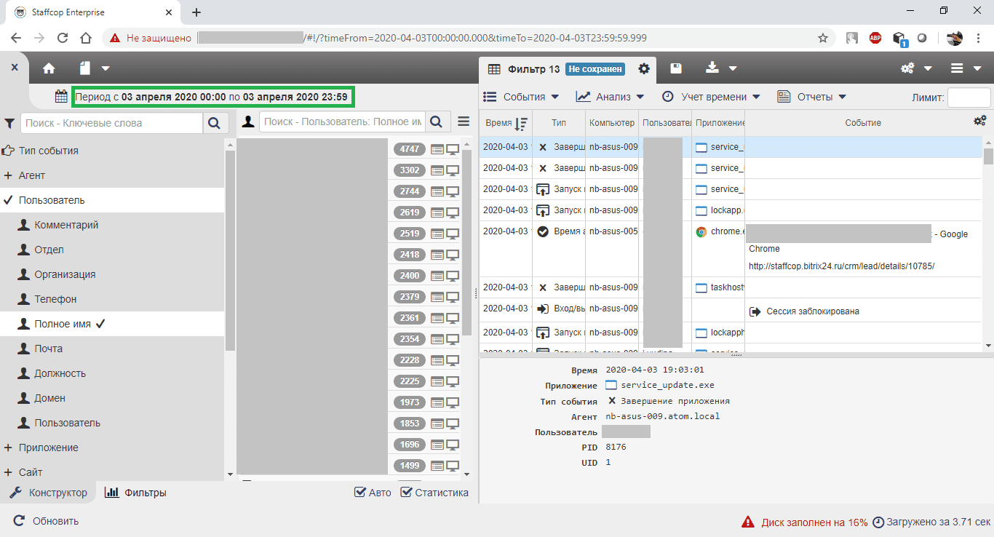Open the main hamburger menu dropdown

(x=967, y=68)
